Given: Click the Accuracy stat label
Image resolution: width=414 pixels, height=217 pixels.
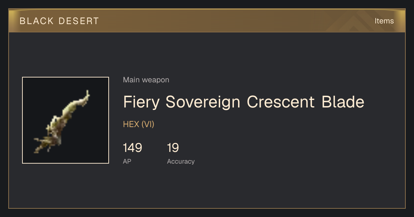Looking at the screenshot, I should 181,161.
